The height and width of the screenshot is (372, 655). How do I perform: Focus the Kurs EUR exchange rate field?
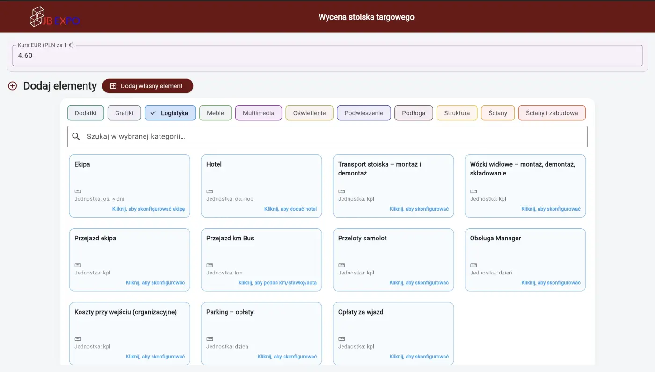pyautogui.click(x=327, y=56)
